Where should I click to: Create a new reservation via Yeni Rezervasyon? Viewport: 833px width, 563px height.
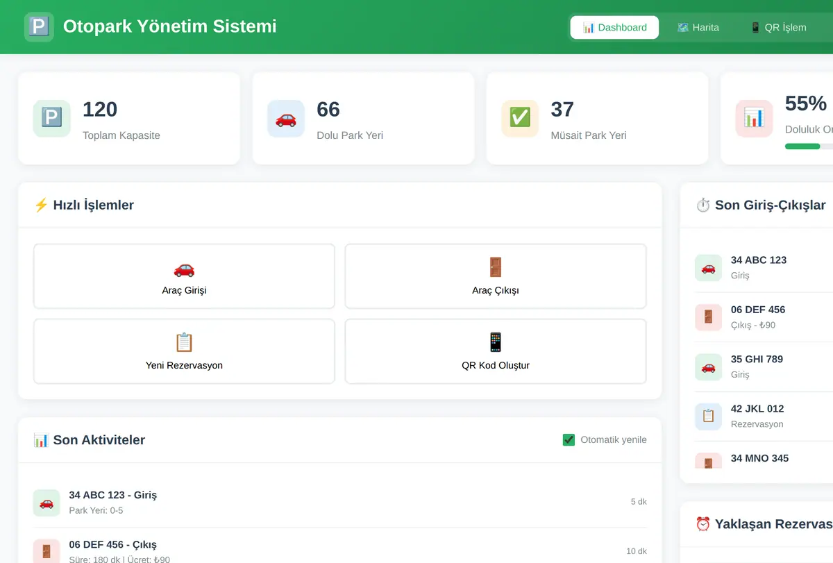pyautogui.click(x=184, y=351)
